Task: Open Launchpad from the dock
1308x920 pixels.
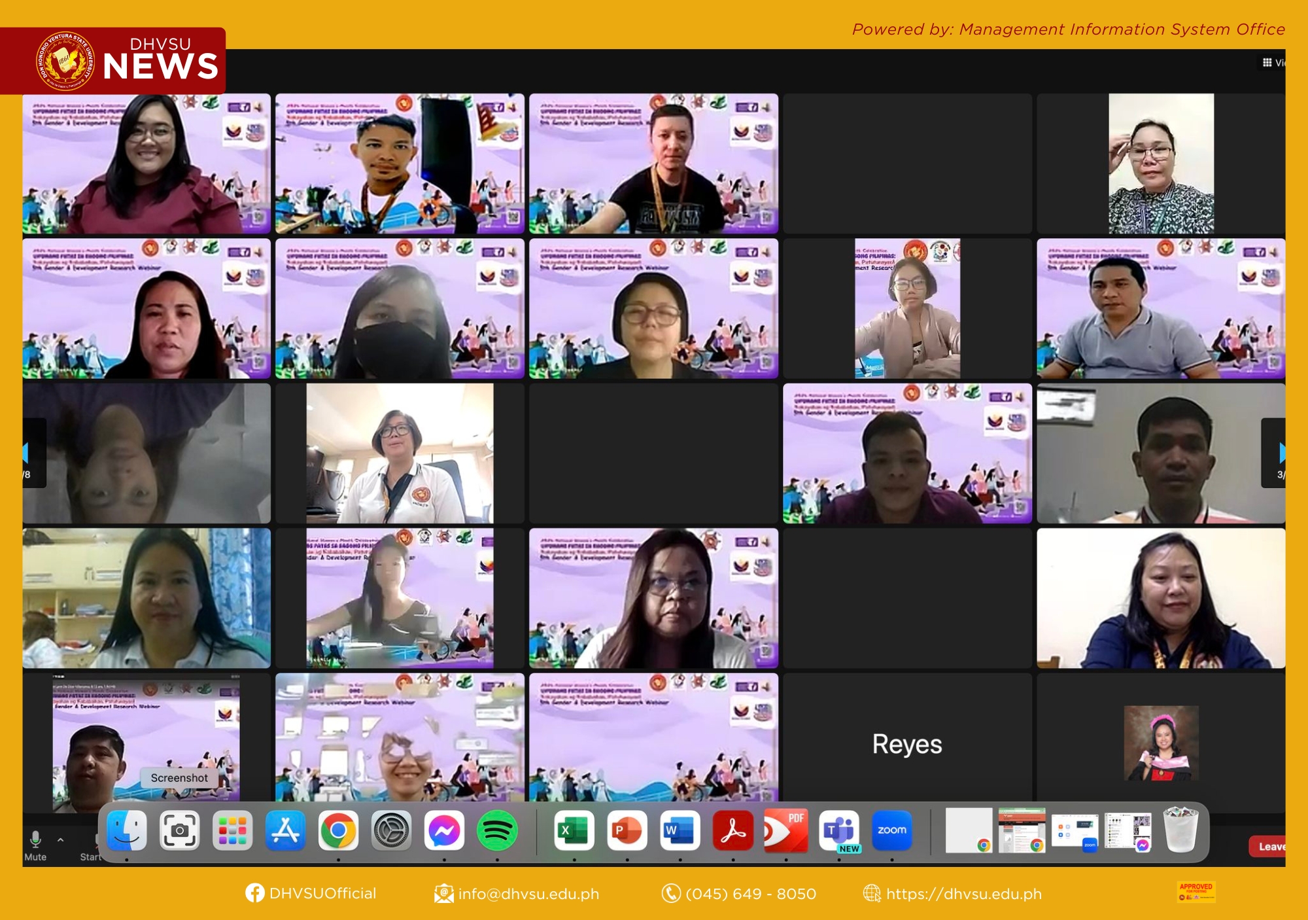Action: pyautogui.click(x=232, y=830)
